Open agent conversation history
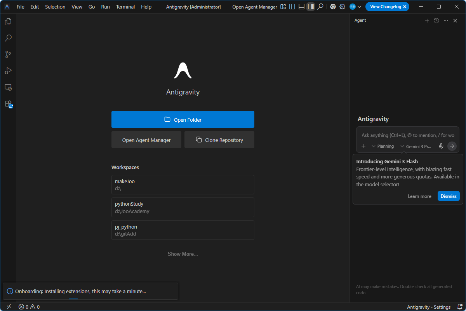The image size is (466, 311). point(436,21)
